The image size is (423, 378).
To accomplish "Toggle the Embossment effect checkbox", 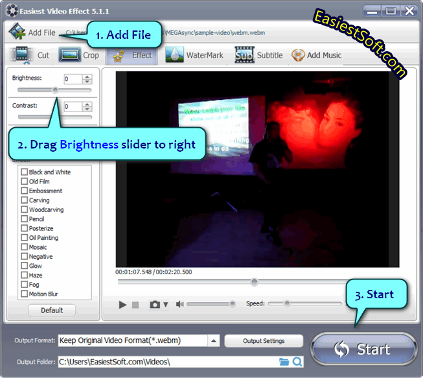I will (x=24, y=191).
